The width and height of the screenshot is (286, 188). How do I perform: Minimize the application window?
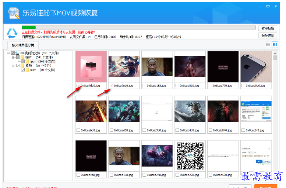(260, 6)
